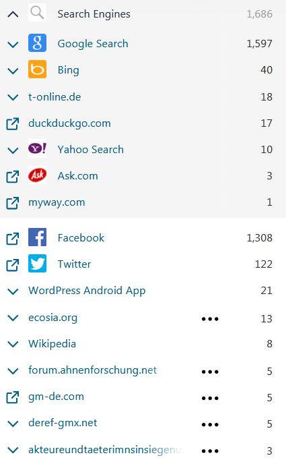Screen dimensions: 286x464
Task: Click the Ask.com referrer link text
Action: pos(77,176)
